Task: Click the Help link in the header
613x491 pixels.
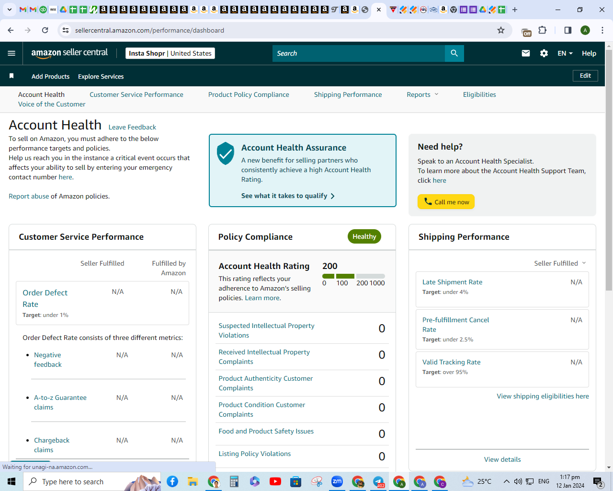Action: pos(589,53)
